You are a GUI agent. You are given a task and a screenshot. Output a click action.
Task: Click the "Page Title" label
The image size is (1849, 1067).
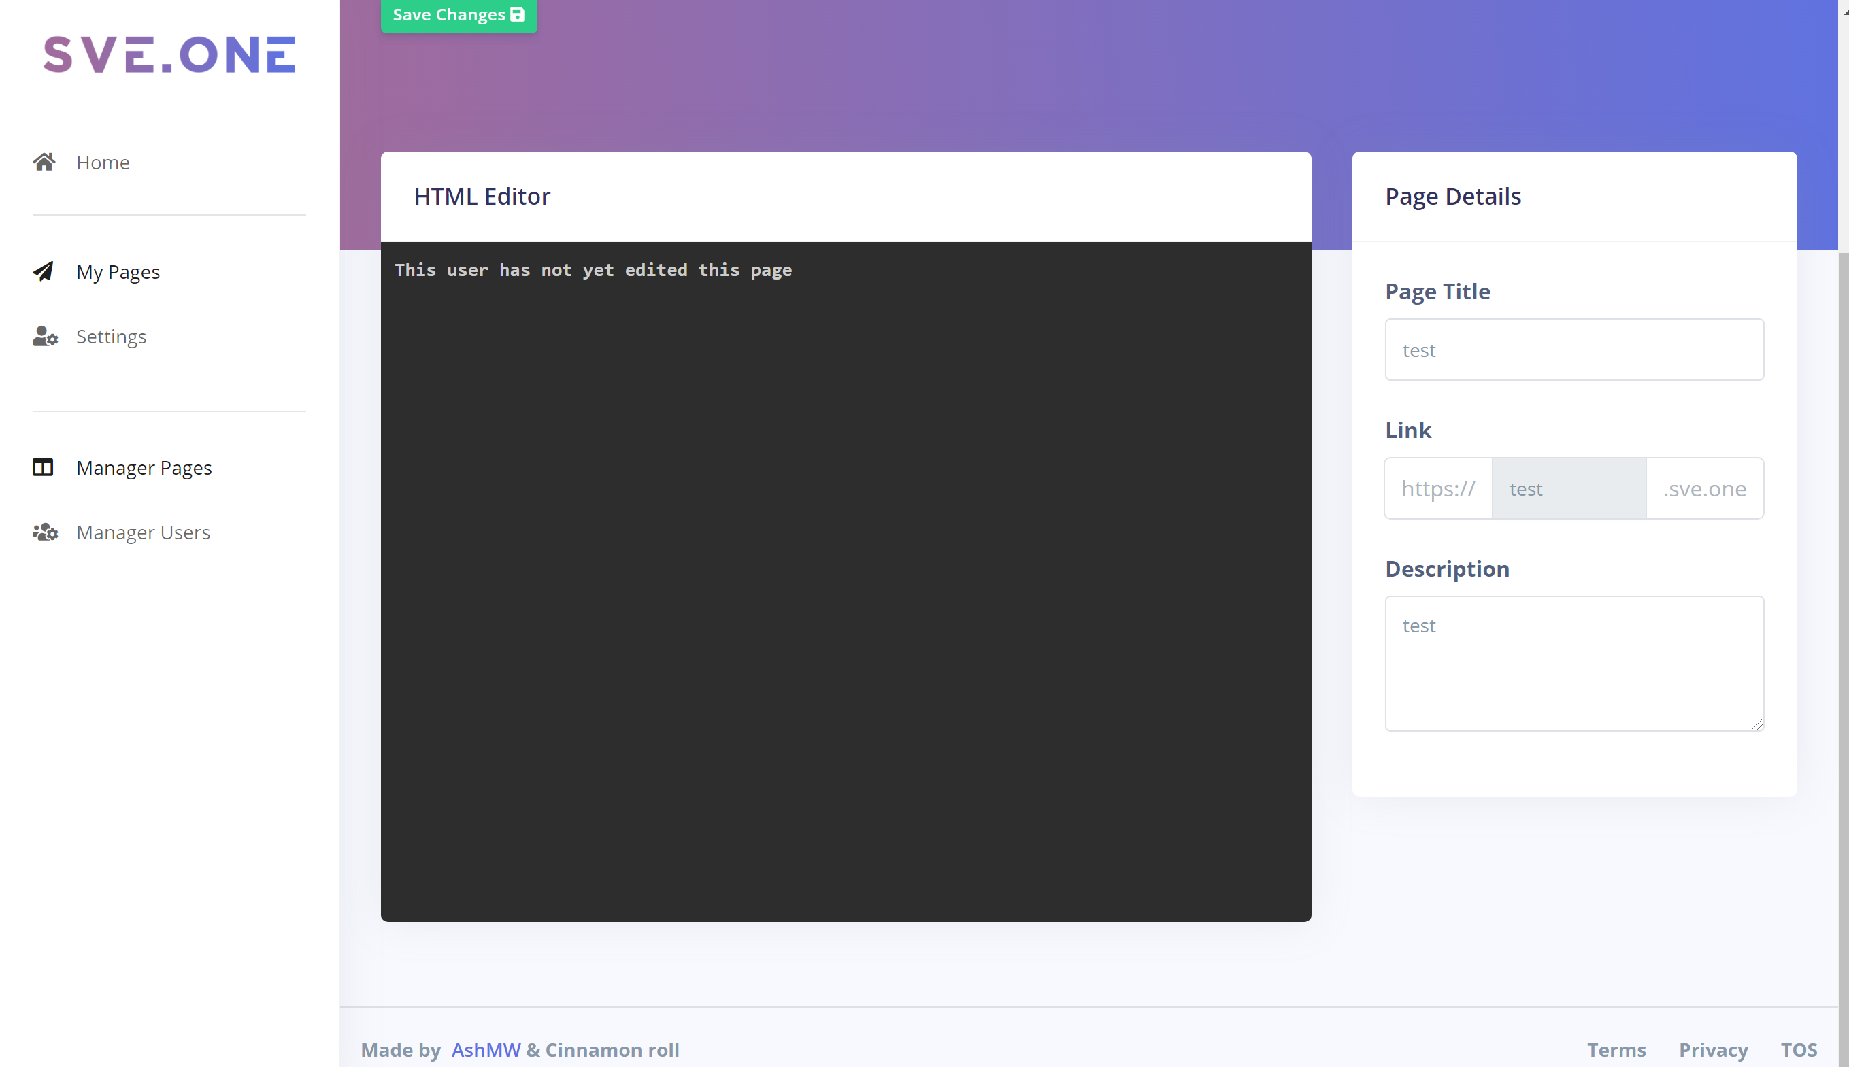click(x=1437, y=292)
